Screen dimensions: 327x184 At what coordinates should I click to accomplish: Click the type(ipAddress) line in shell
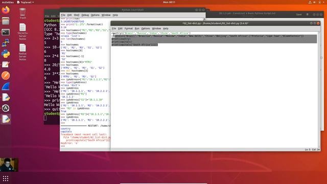[73, 82]
